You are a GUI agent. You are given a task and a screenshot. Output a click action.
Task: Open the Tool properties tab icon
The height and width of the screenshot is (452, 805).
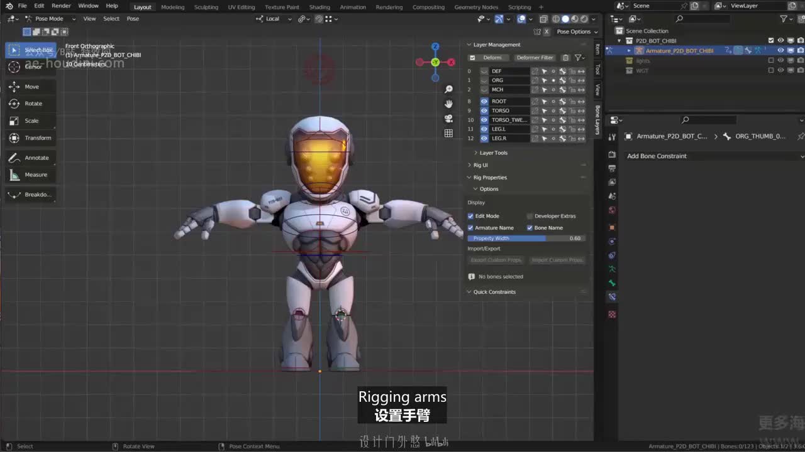click(x=612, y=137)
